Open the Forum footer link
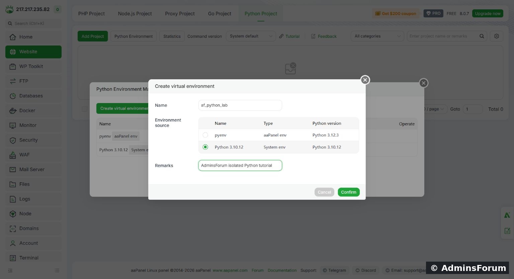Screen dimensions: 514x279 [x=258, y=270]
